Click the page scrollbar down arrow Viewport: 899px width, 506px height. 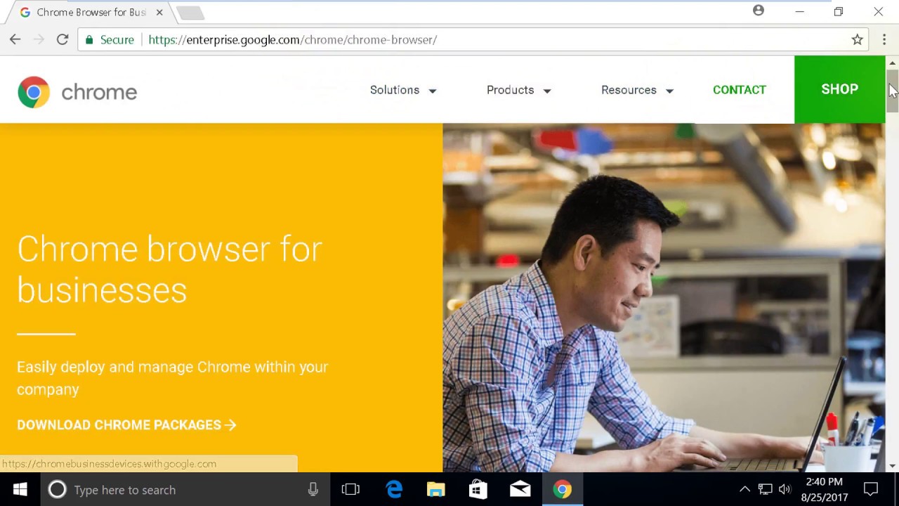(892, 465)
